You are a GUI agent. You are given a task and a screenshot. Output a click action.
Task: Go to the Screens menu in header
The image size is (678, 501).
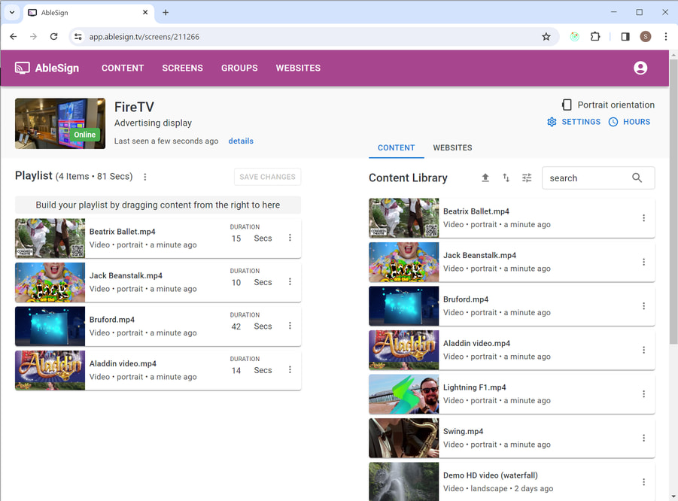[182, 68]
